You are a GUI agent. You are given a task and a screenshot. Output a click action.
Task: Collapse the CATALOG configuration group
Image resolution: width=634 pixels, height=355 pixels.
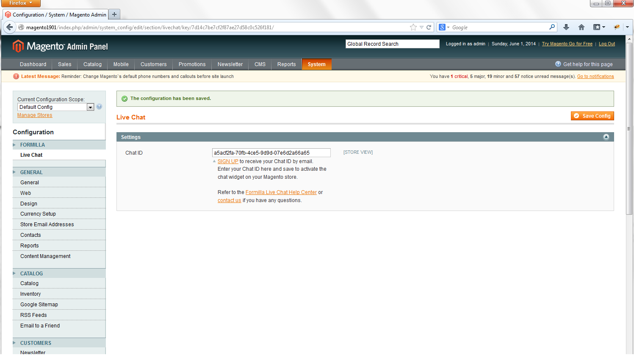coord(59,274)
